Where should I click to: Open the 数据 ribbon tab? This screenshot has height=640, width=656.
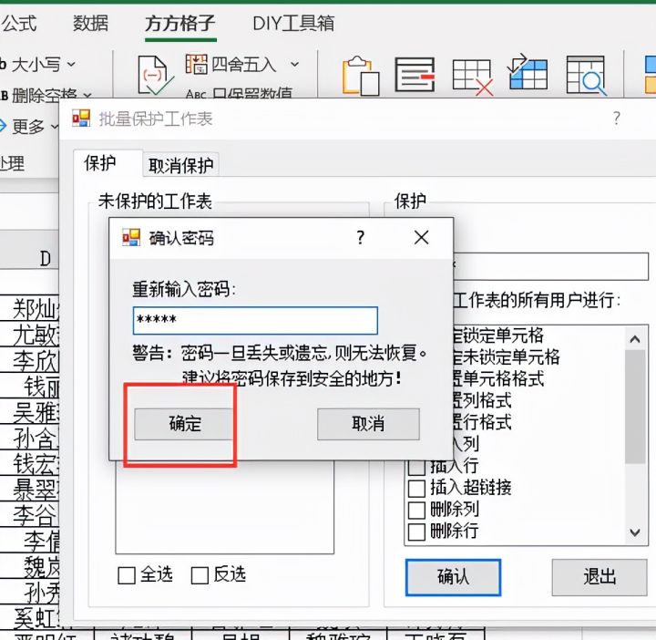tap(90, 24)
